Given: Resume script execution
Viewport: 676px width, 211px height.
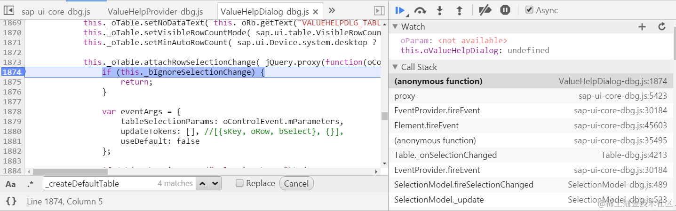Looking at the screenshot, I should click(401, 10).
